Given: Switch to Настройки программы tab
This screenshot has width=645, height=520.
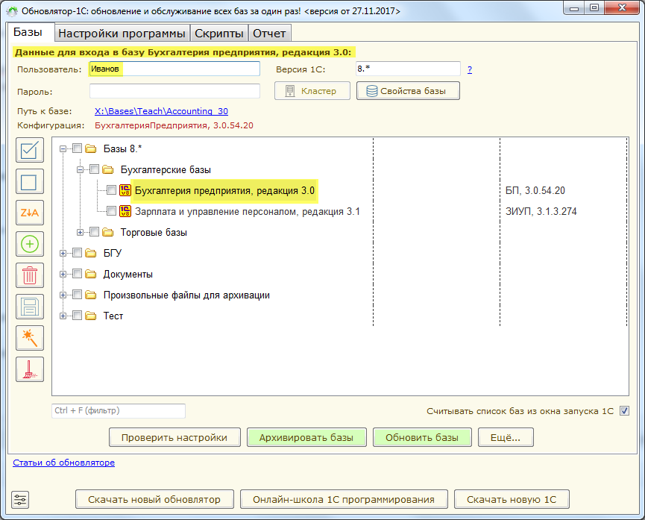Looking at the screenshot, I should (x=122, y=34).
